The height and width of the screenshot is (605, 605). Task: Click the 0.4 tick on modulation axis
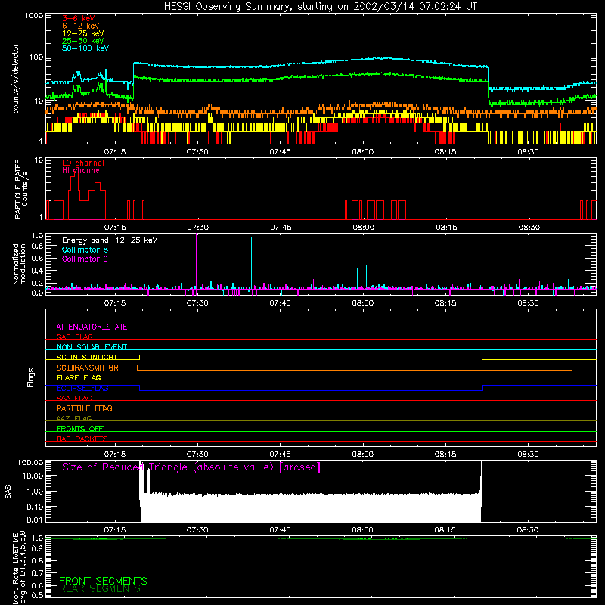click(37, 271)
